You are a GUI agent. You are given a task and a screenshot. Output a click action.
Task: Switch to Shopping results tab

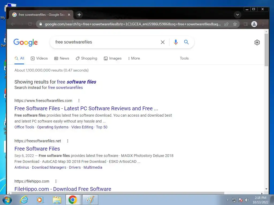86,58
